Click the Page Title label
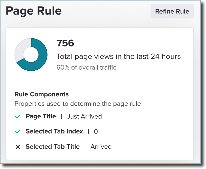The image size is (206, 169). click(41, 116)
